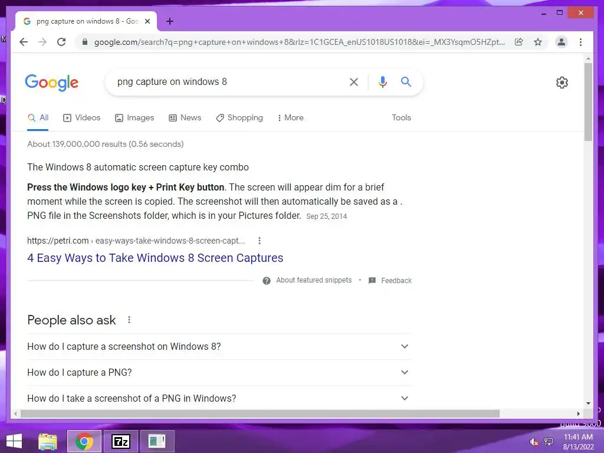Click the browser forward arrow
Image resolution: width=604 pixels, height=453 pixels.
(x=42, y=42)
